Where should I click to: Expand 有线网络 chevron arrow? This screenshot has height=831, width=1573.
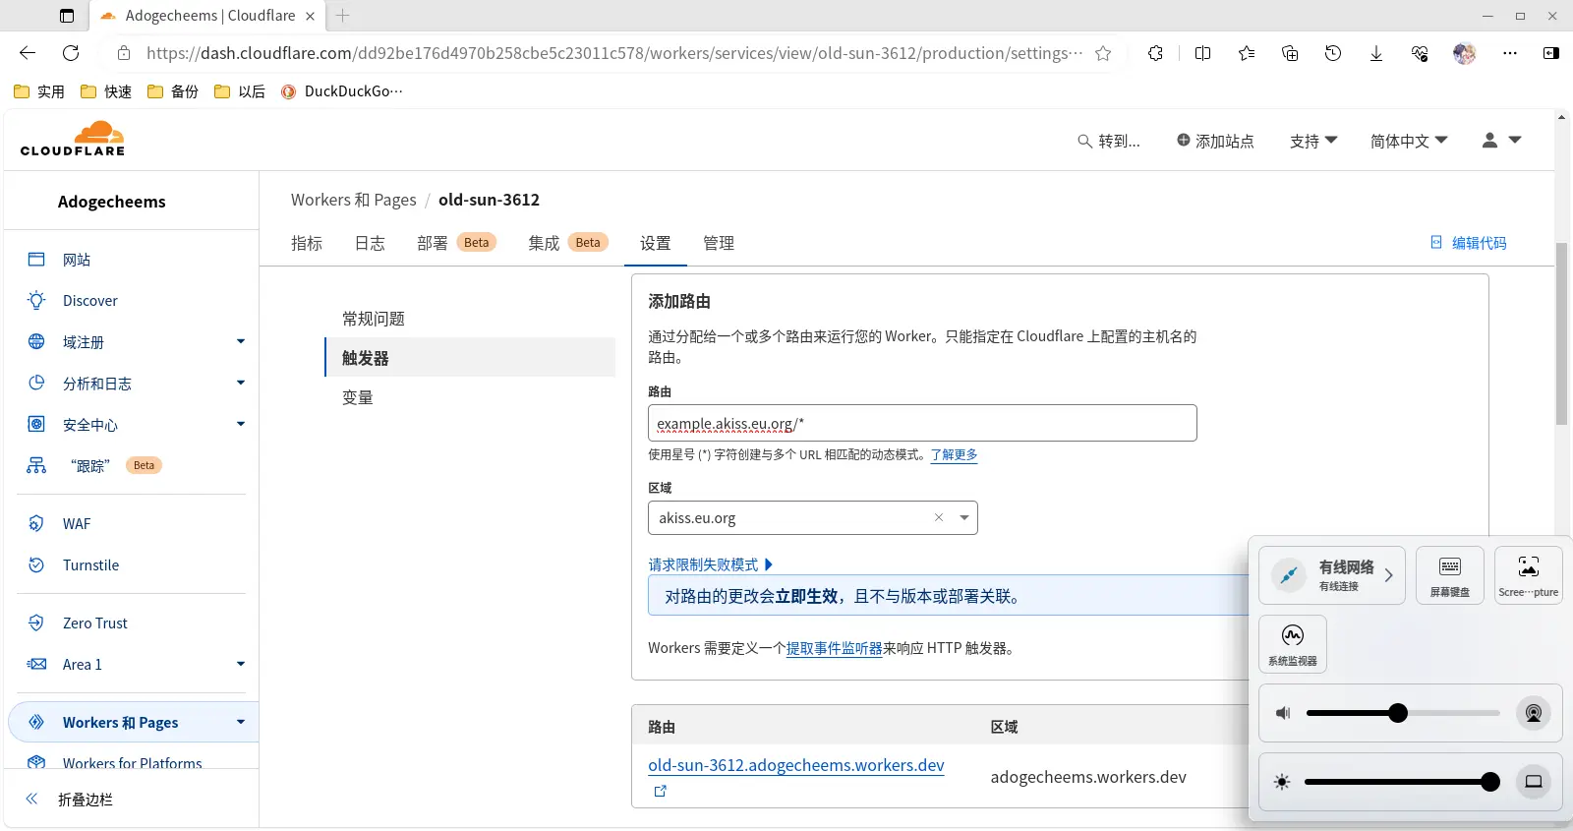[x=1388, y=575]
